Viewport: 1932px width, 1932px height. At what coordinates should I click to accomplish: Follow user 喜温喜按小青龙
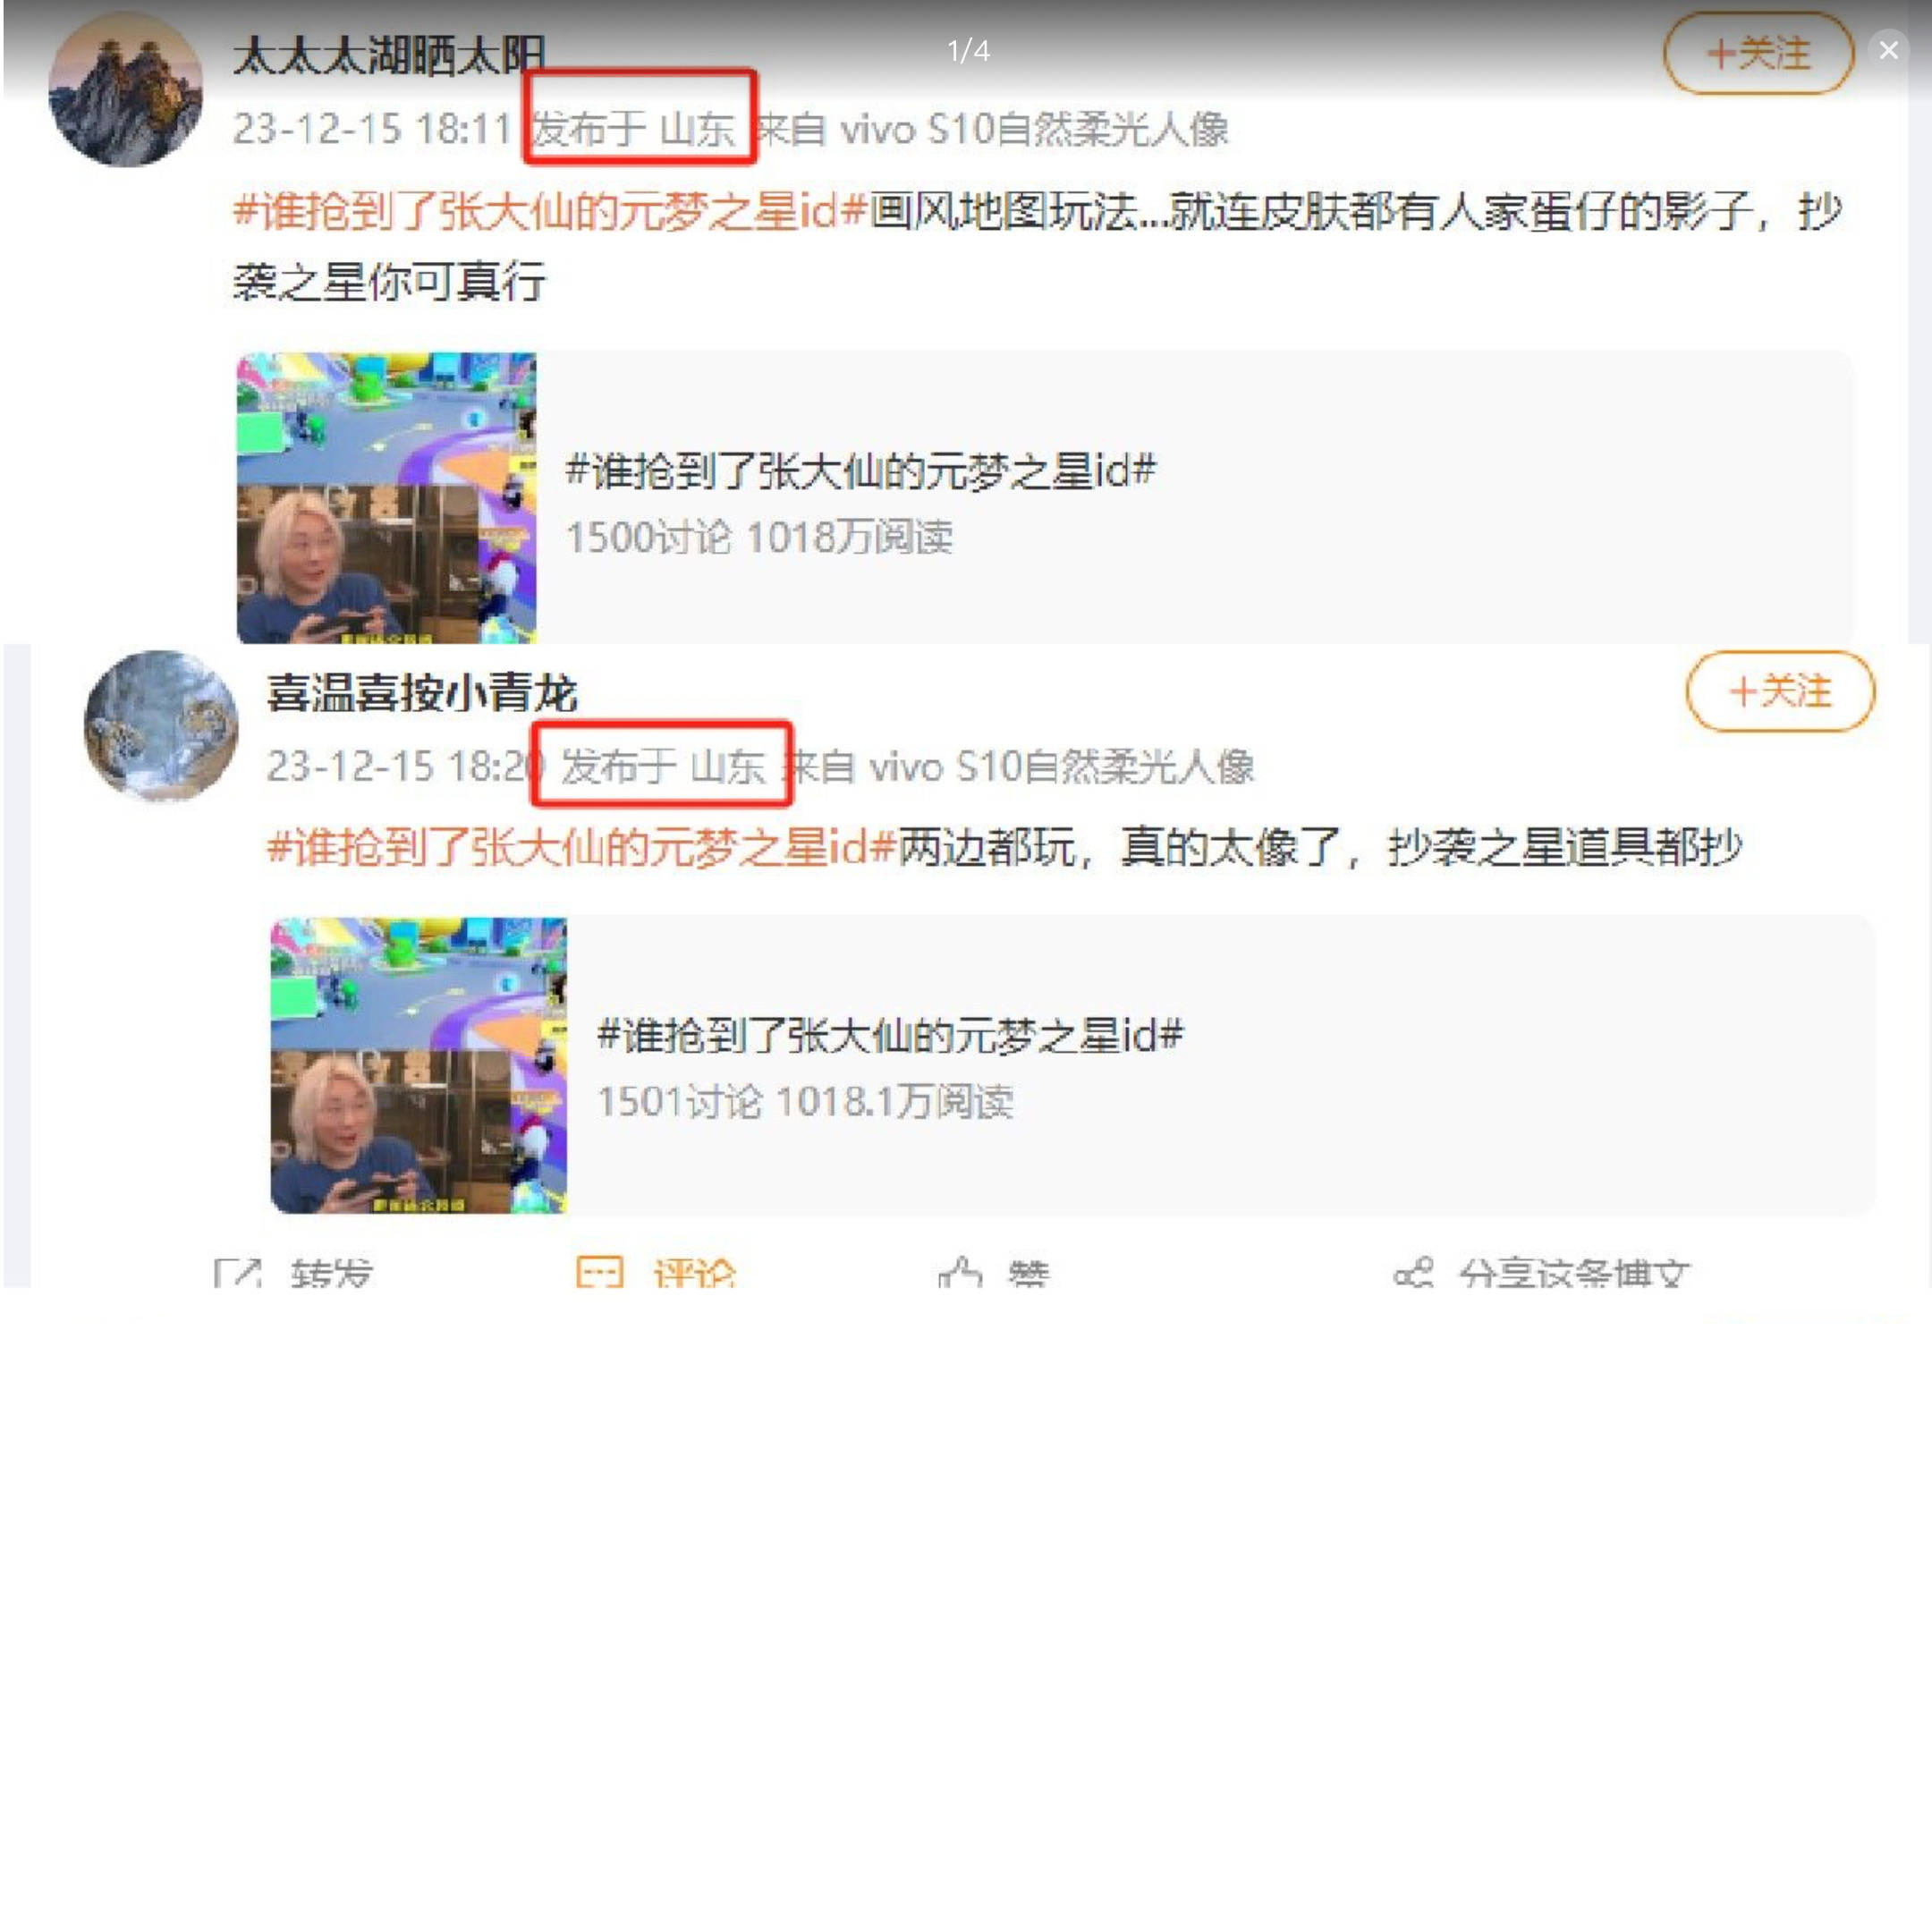[x=1780, y=691]
